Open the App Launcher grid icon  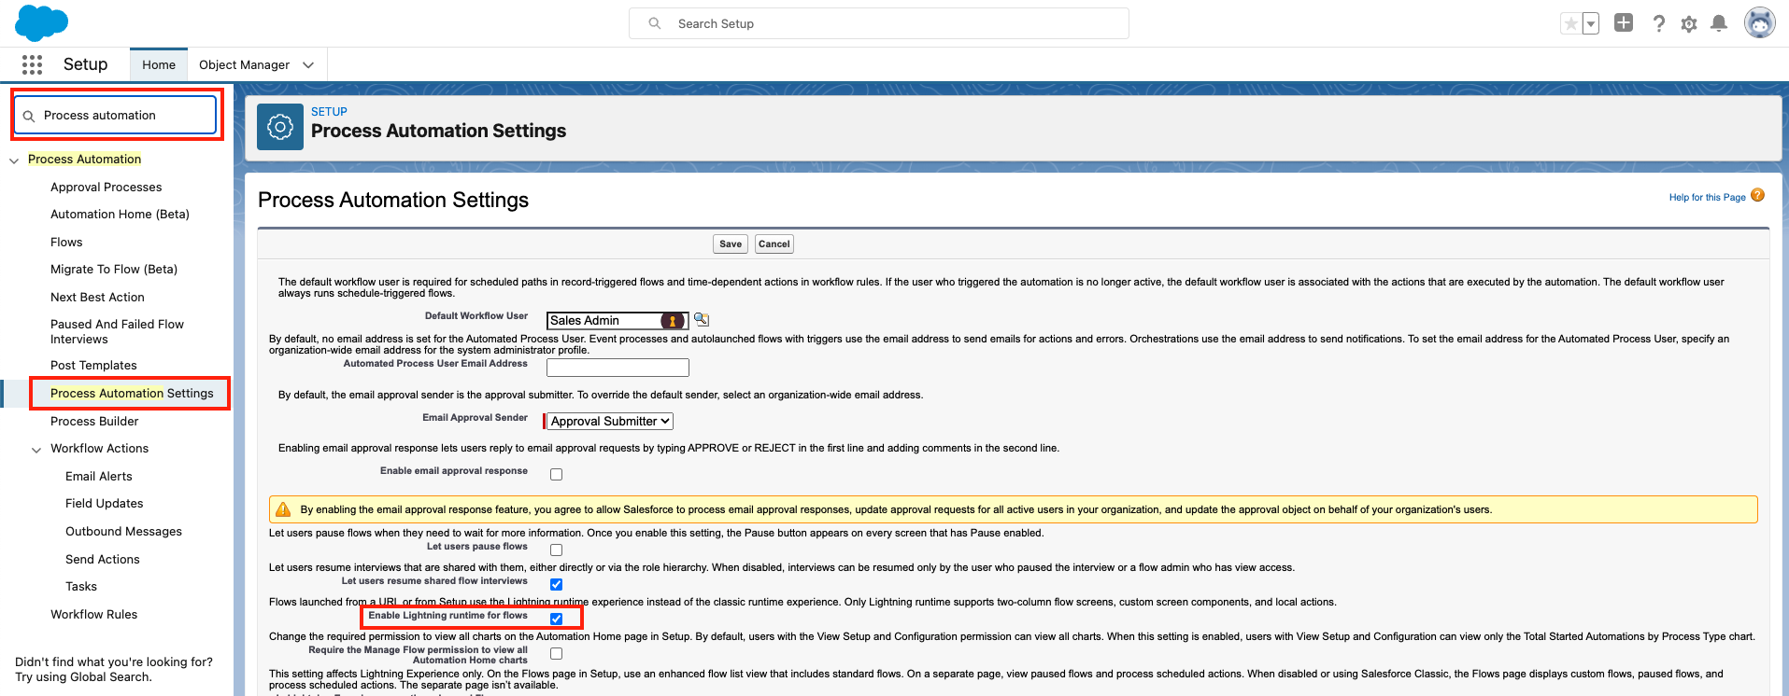pyautogui.click(x=32, y=64)
